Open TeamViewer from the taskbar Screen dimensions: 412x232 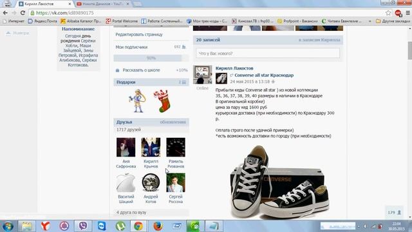point(102,226)
